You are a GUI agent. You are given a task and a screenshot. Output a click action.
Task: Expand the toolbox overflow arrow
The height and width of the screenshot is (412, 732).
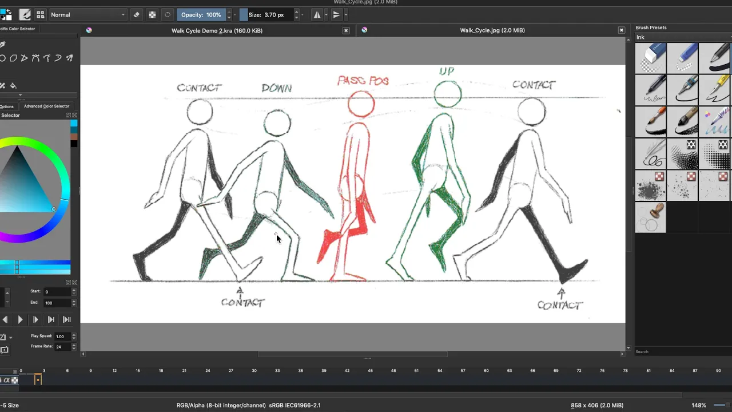coord(21,94)
